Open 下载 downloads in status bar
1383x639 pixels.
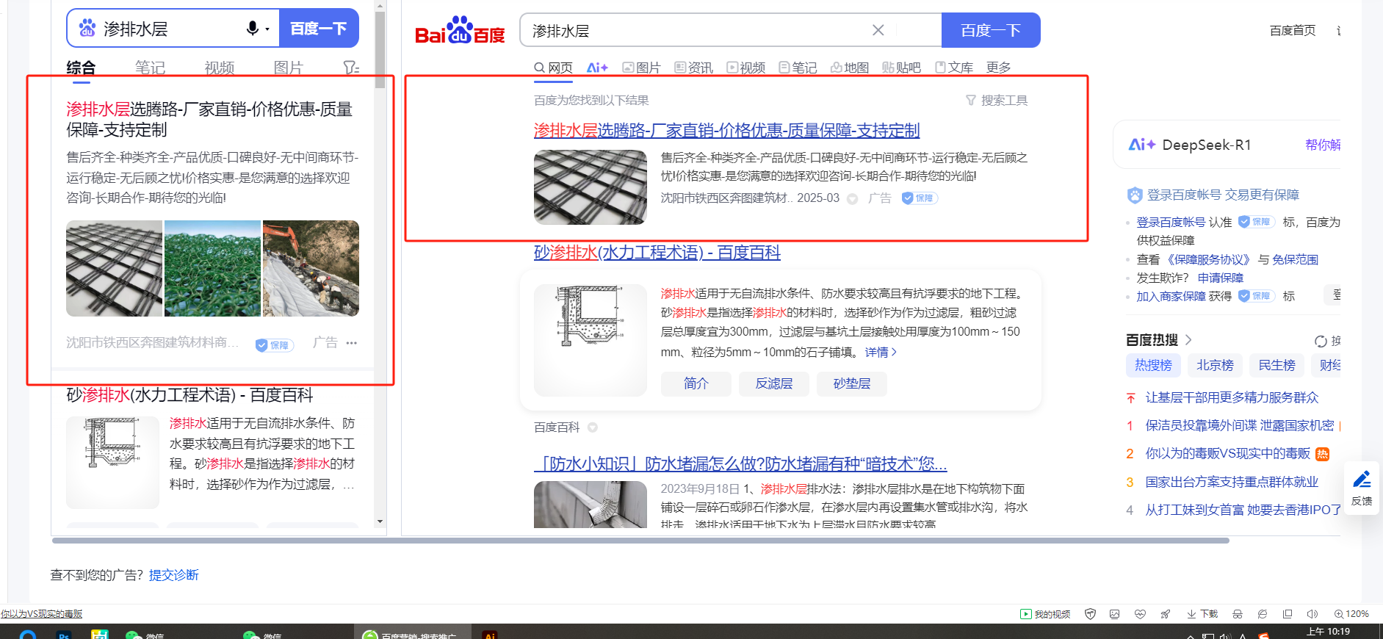[1202, 614]
